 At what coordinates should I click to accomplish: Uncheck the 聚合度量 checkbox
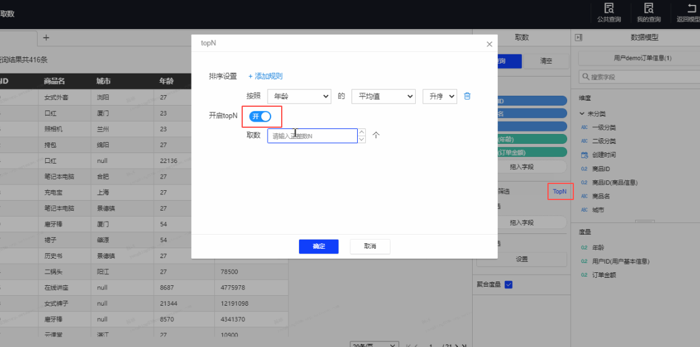point(508,285)
